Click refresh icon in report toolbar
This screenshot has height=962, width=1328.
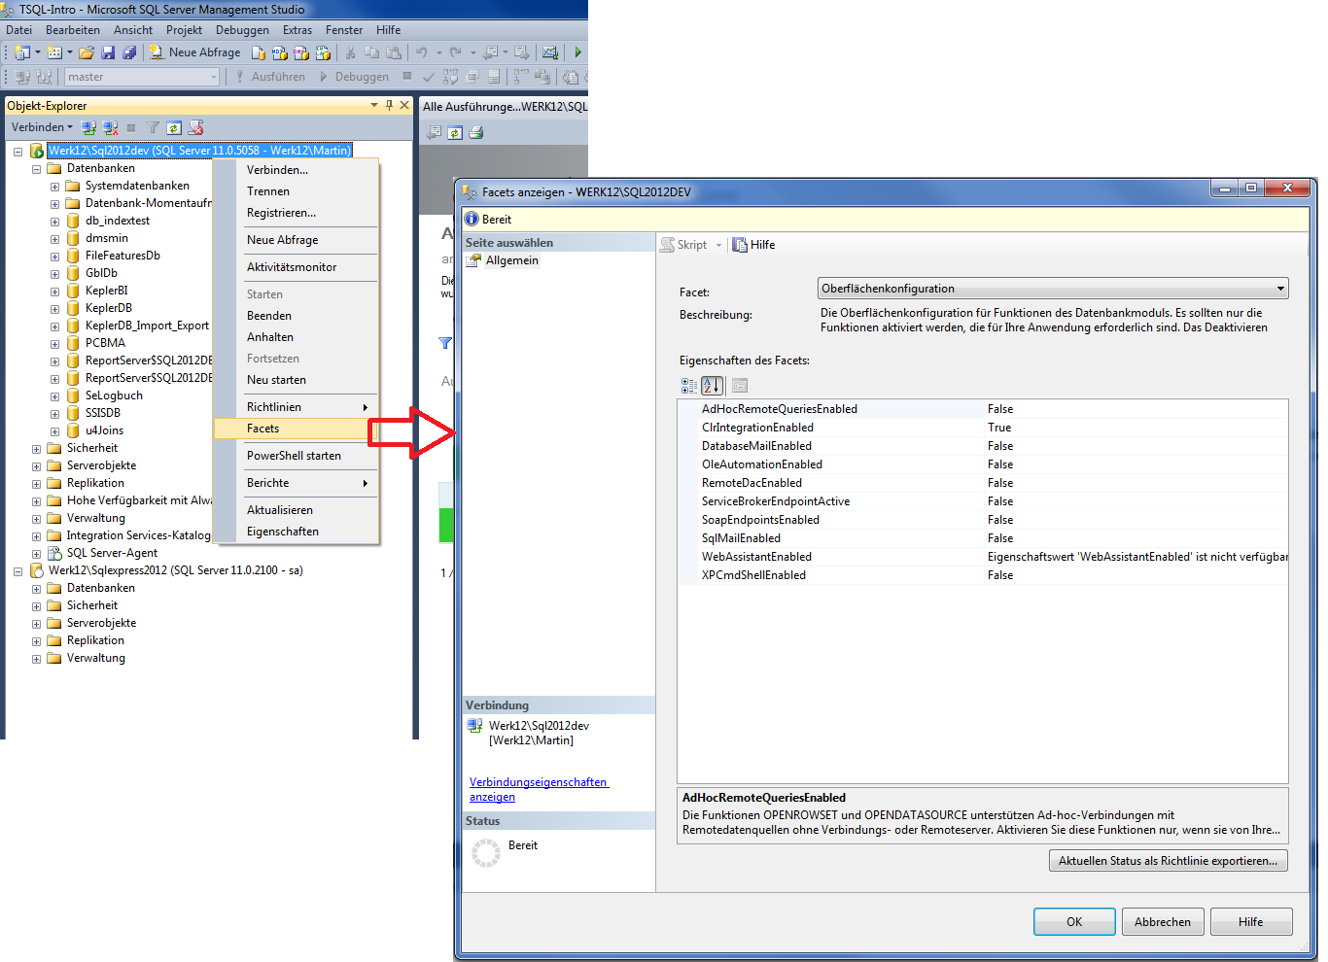point(455,132)
